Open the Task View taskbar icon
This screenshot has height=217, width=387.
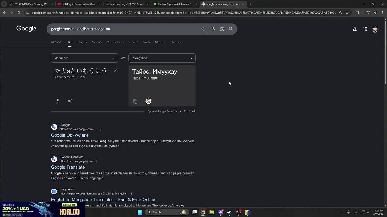tap(194, 212)
